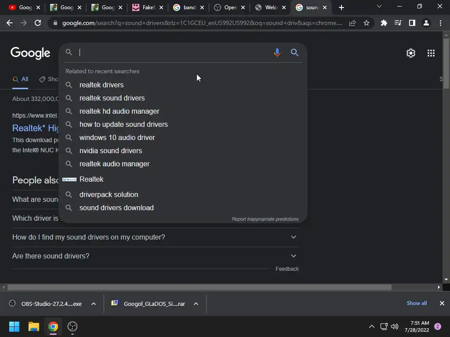This screenshot has height=337, width=450.
Task: Reload the current page
Action: [x=38, y=23]
